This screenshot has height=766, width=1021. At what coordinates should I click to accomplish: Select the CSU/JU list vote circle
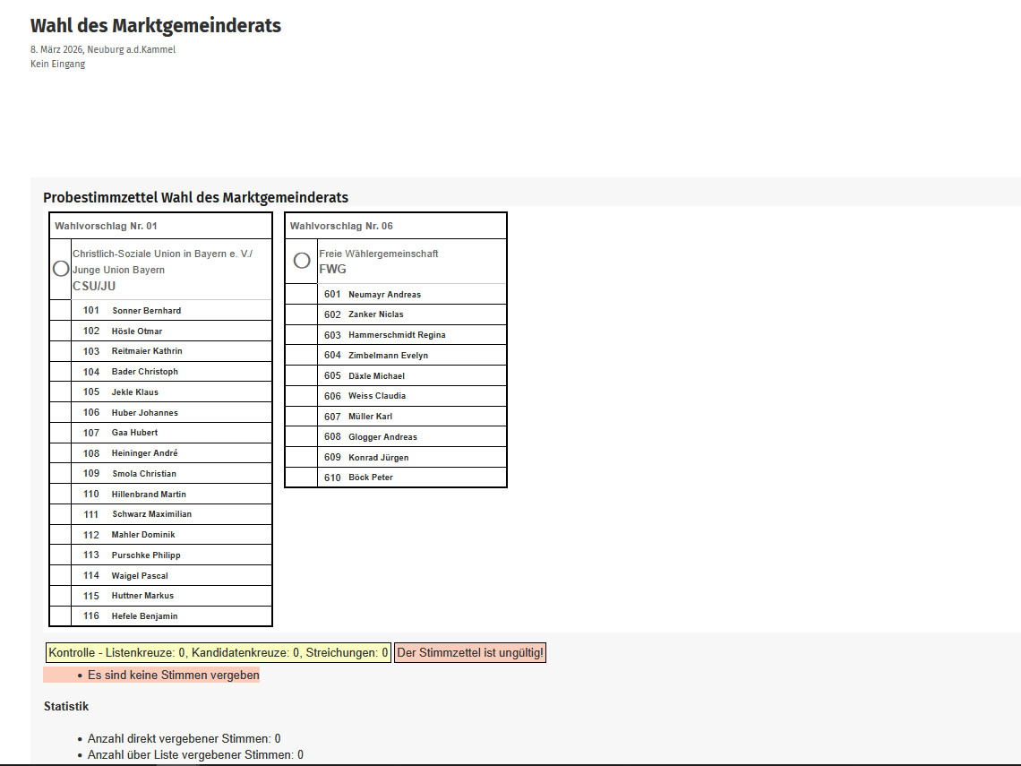coord(61,269)
